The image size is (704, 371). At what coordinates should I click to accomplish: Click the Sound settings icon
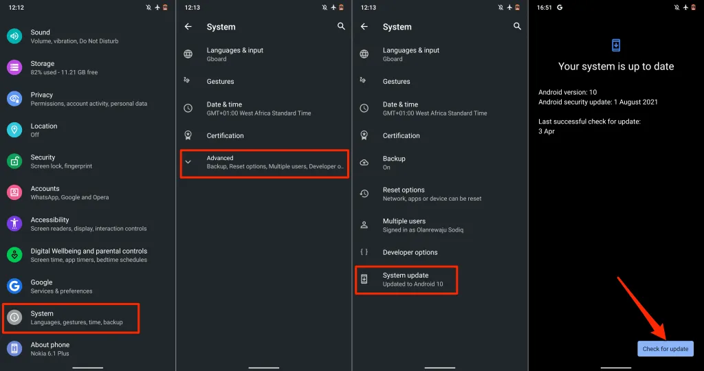click(x=14, y=36)
